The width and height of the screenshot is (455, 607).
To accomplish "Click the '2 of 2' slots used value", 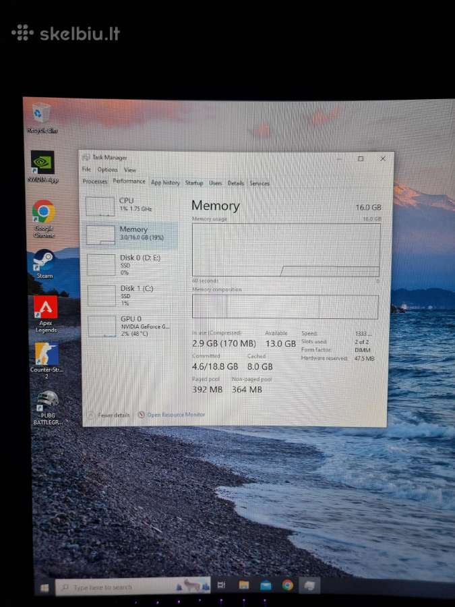I will pyautogui.click(x=362, y=342).
